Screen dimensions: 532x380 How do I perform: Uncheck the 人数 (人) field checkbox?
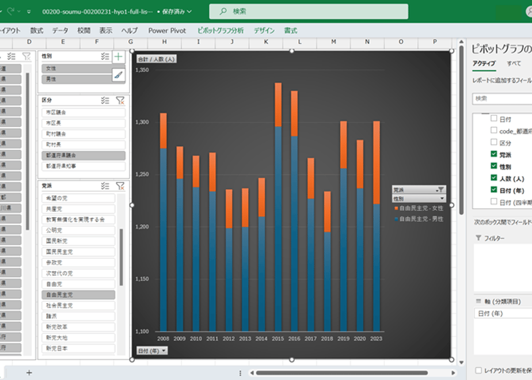tap(494, 178)
